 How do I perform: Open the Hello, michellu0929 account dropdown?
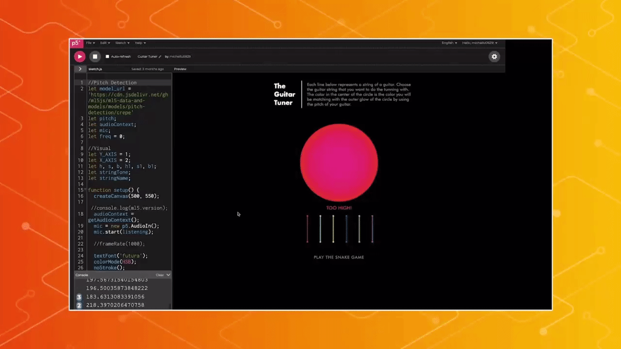pos(479,43)
